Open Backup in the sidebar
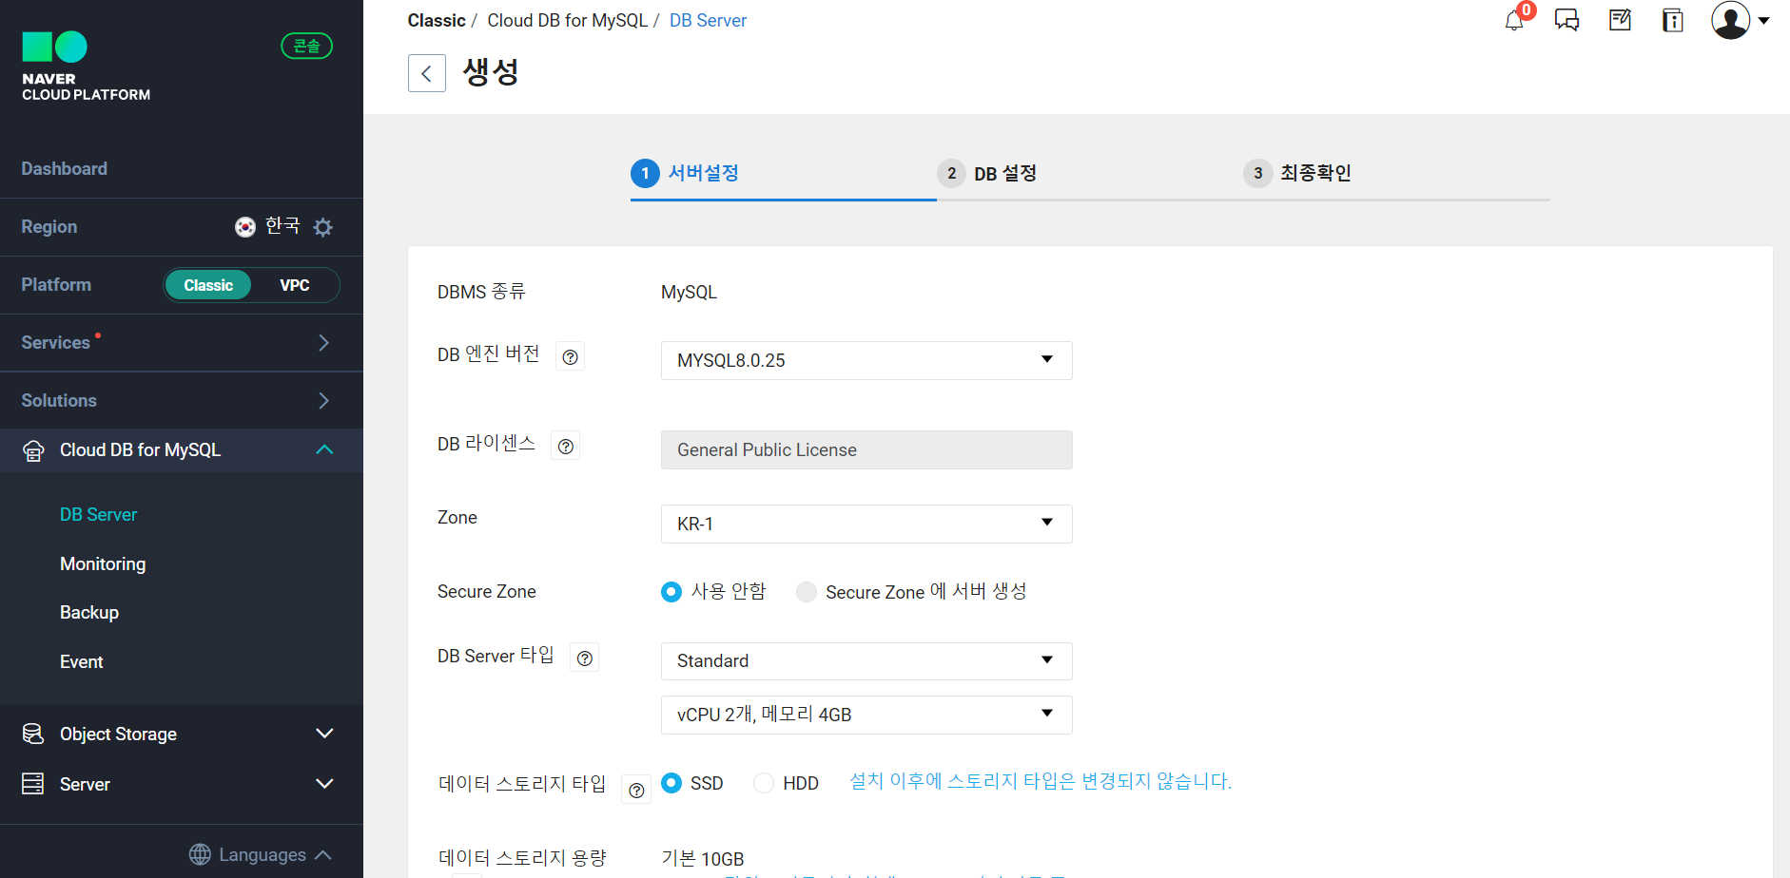Viewport: 1790px width, 878px height. [89, 612]
